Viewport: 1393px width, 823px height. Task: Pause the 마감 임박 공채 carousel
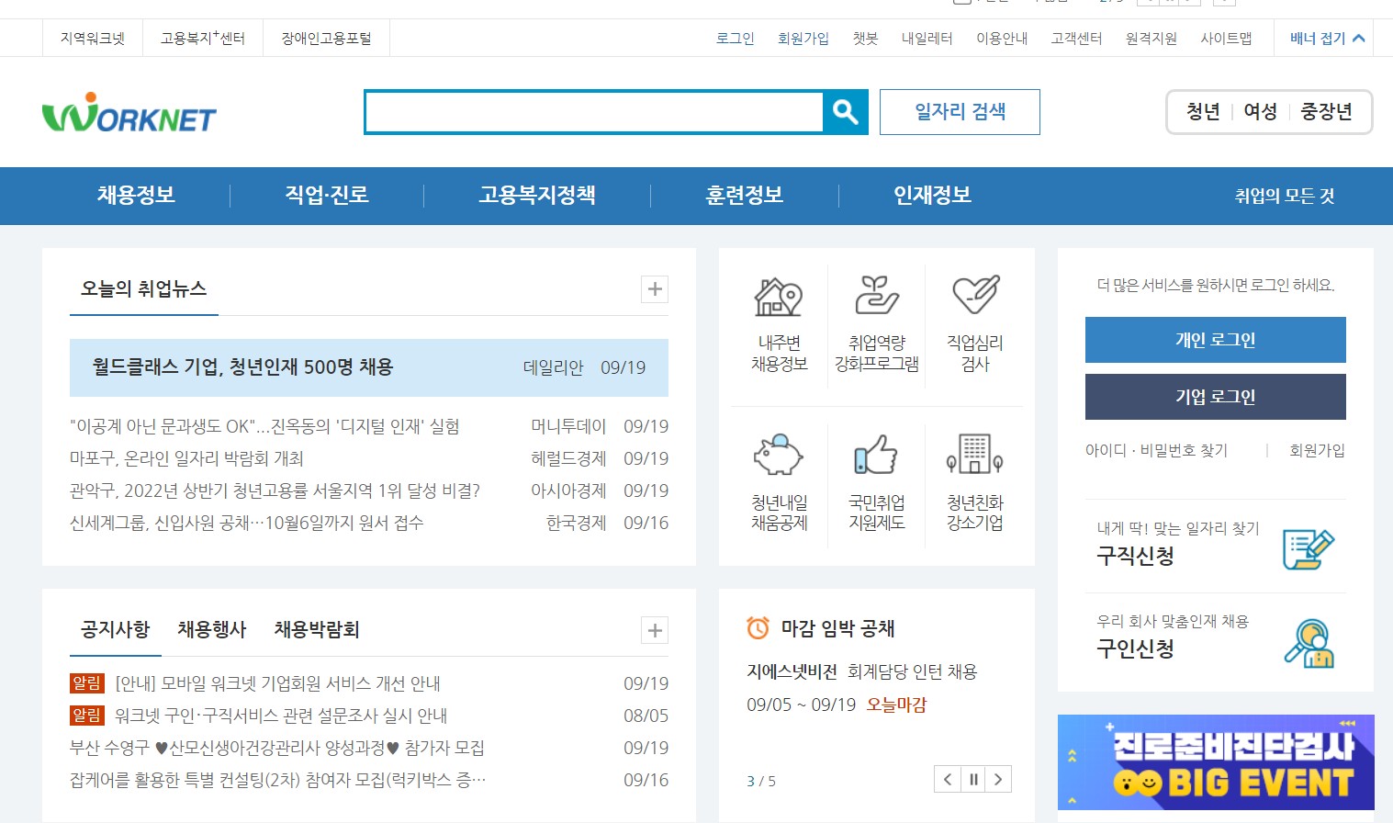[x=972, y=778]
